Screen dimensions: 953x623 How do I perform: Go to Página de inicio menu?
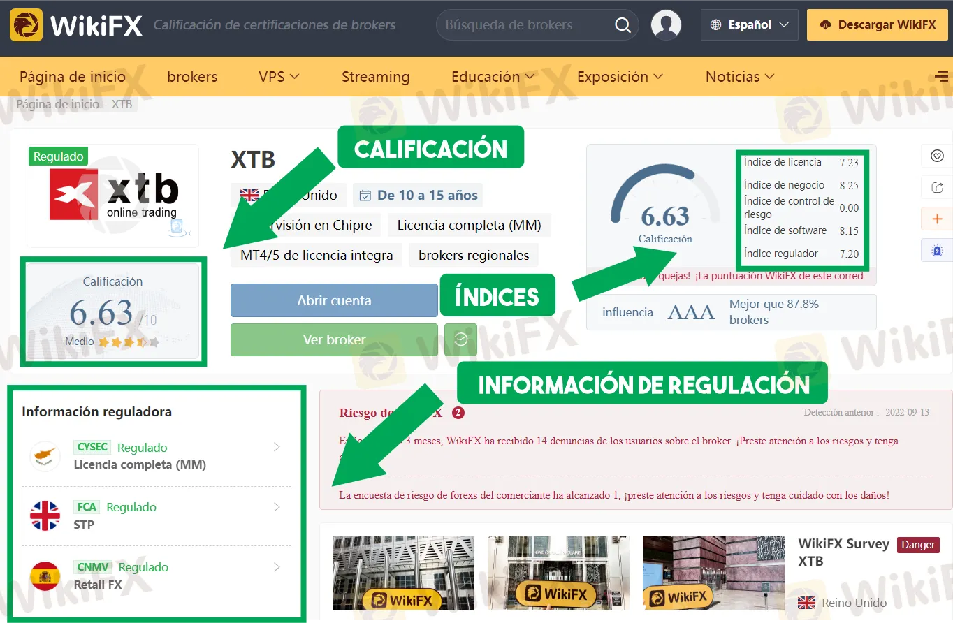click(73, 77)
